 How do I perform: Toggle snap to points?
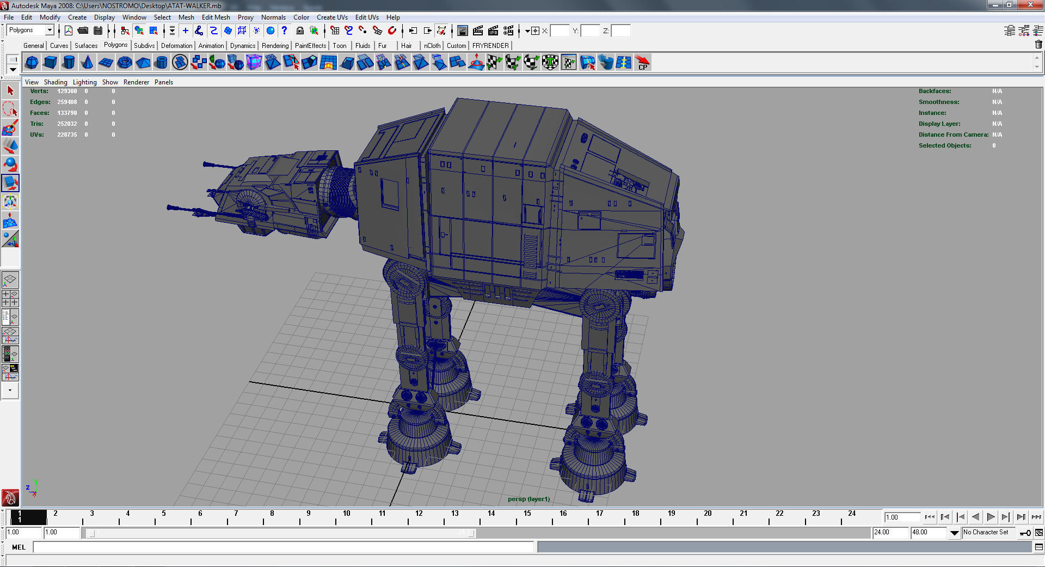[363, 31]
